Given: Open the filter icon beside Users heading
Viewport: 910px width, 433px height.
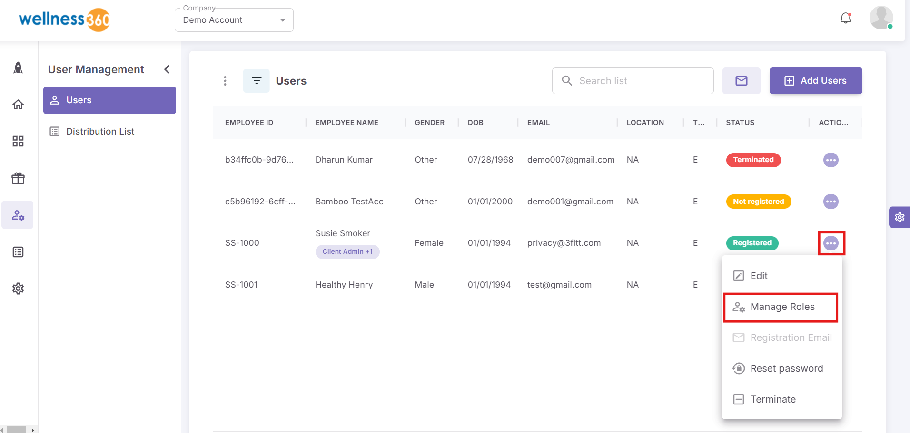Looking at the screenshot, I should tap(257, 81).
